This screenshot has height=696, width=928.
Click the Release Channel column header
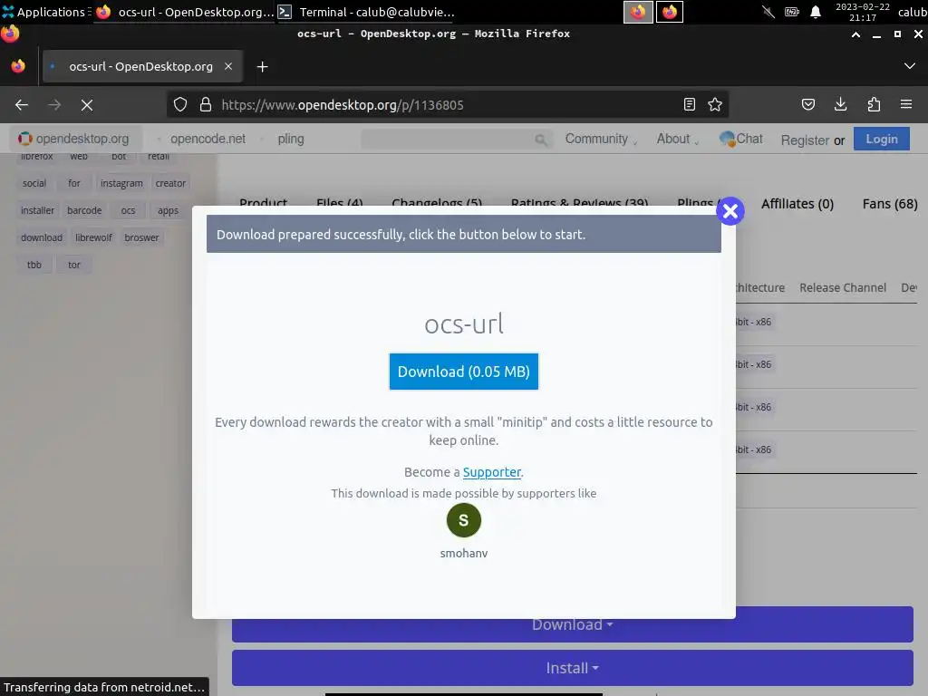[x=843, y=287]
